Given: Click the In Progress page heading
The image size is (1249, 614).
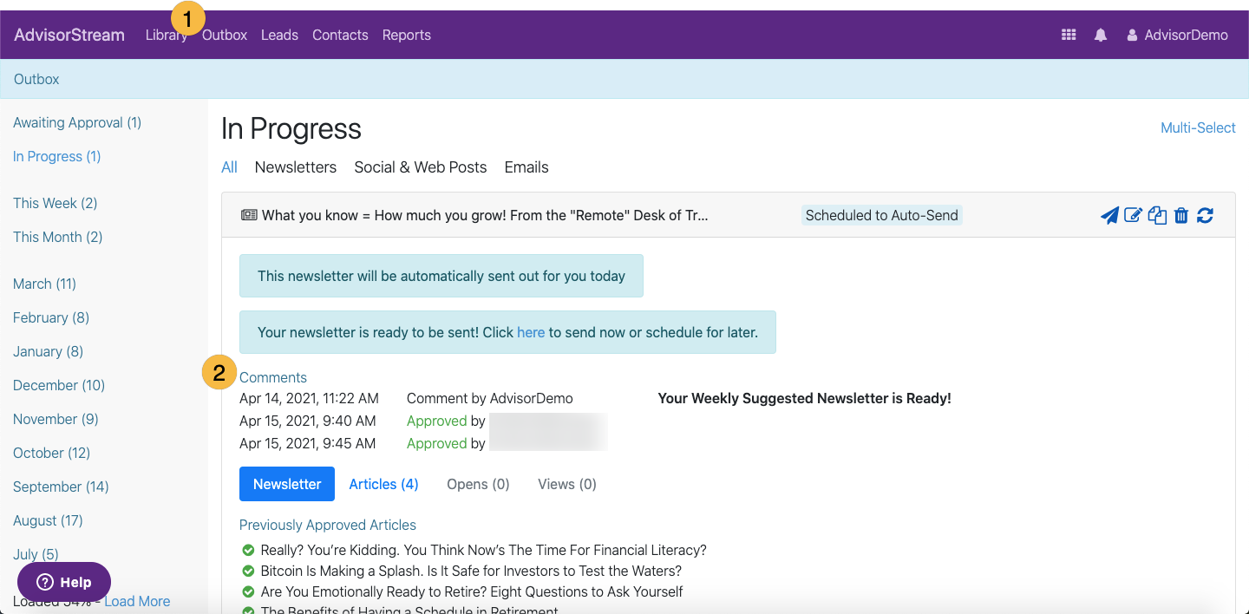Looking at the screenshot, I should 291,128.
